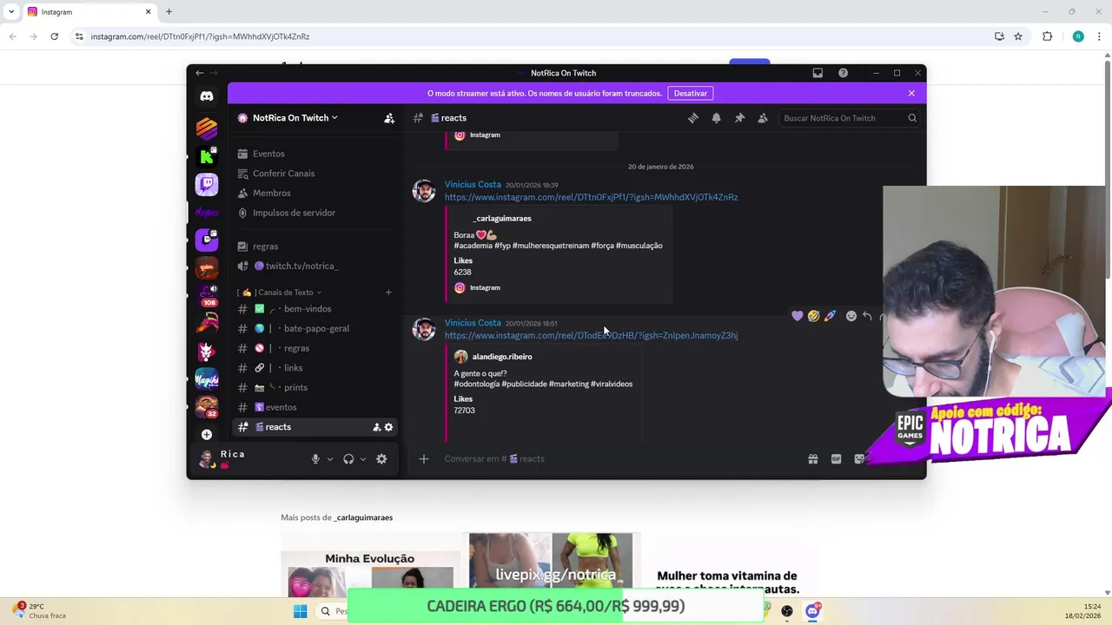This screenshot has width=1112, height=625.
Task: Open add reaction emoji picker
Action: click(x=851, y=316)
